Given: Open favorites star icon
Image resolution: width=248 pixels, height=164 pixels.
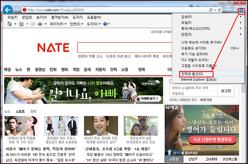Looking at the screenshot, I should pyautogui.click(x=235, y=10).
